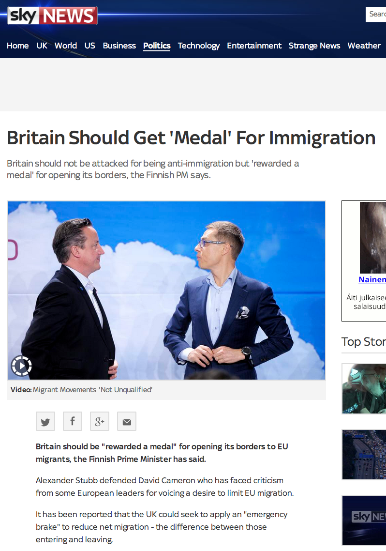Select the Politics tab
The width and height of the screenshot is (386, 551).
(157, 46)
